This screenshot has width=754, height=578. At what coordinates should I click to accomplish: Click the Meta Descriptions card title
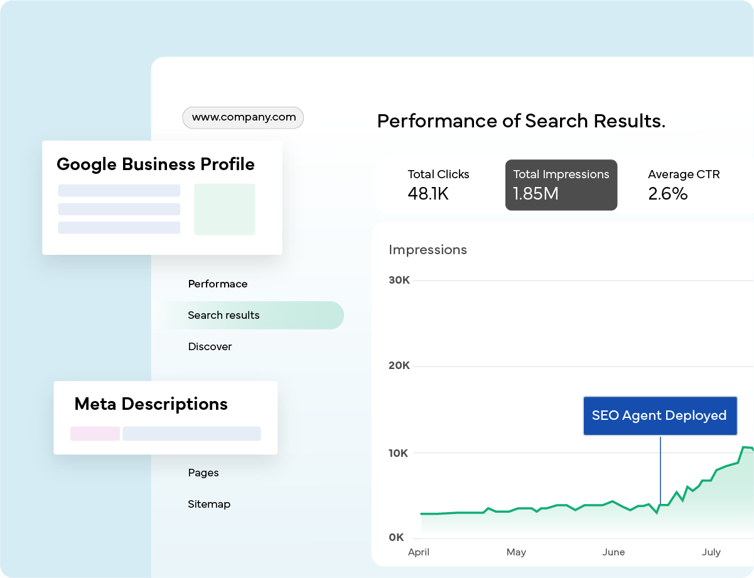(151, 404)
